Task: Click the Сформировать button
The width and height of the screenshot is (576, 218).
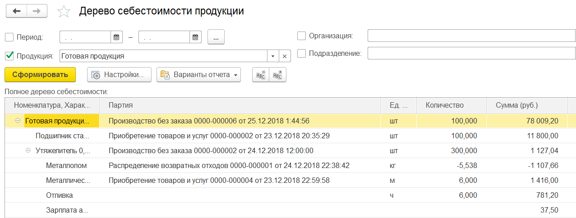Action: (x=40, y=75)
